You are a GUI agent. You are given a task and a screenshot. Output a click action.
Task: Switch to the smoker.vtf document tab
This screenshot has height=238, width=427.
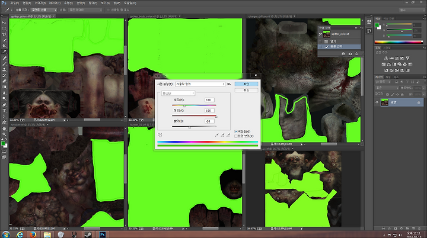tap(29, 124)
